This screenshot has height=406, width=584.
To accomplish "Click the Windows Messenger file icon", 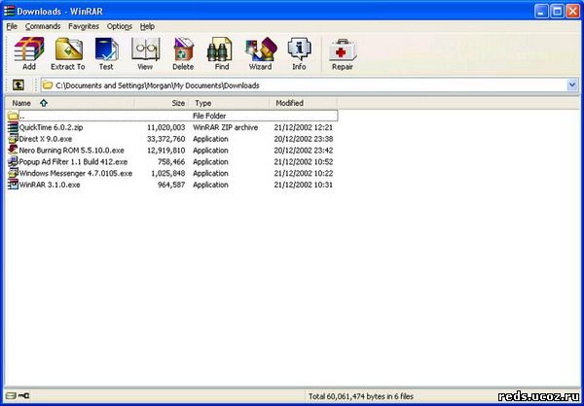I will (x=13, y=174).
